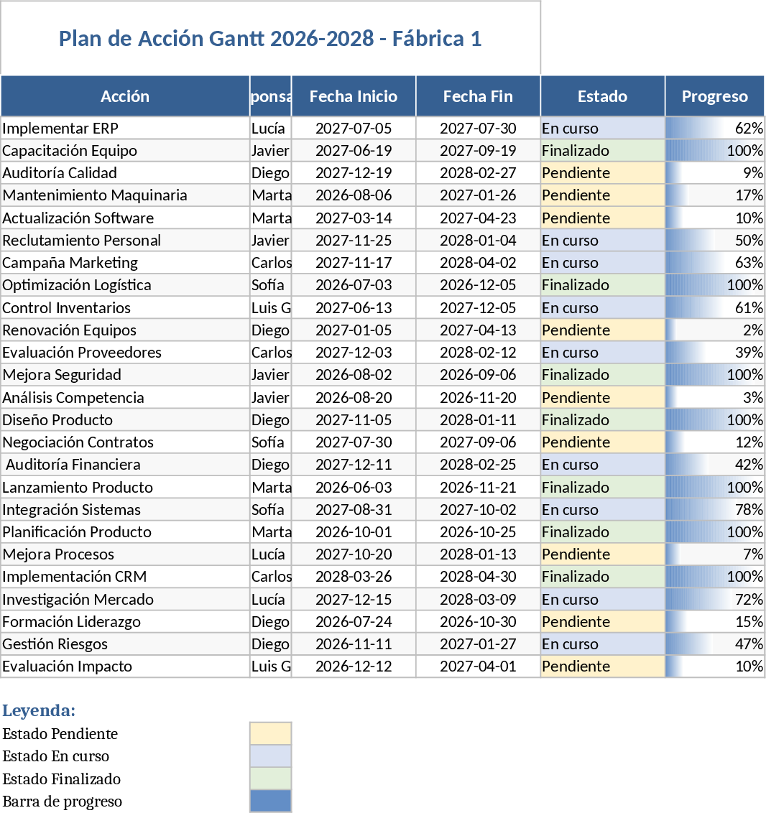Viewport: 766px width, 813px height.
Task: Select the 100% progress bar of Capacitación Equipo
Action: click(x=715, y=150)
